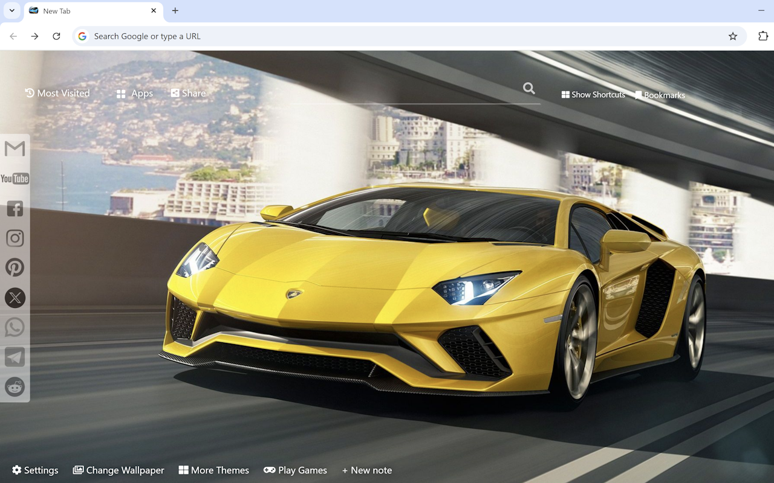This screenshot has height=483, width=774.
Task: Open YouTube from the sidebar
Action: point(15,178)
